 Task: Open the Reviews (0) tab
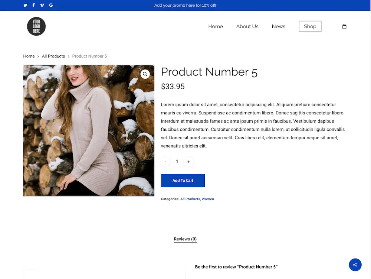click(x=185, y=239)
